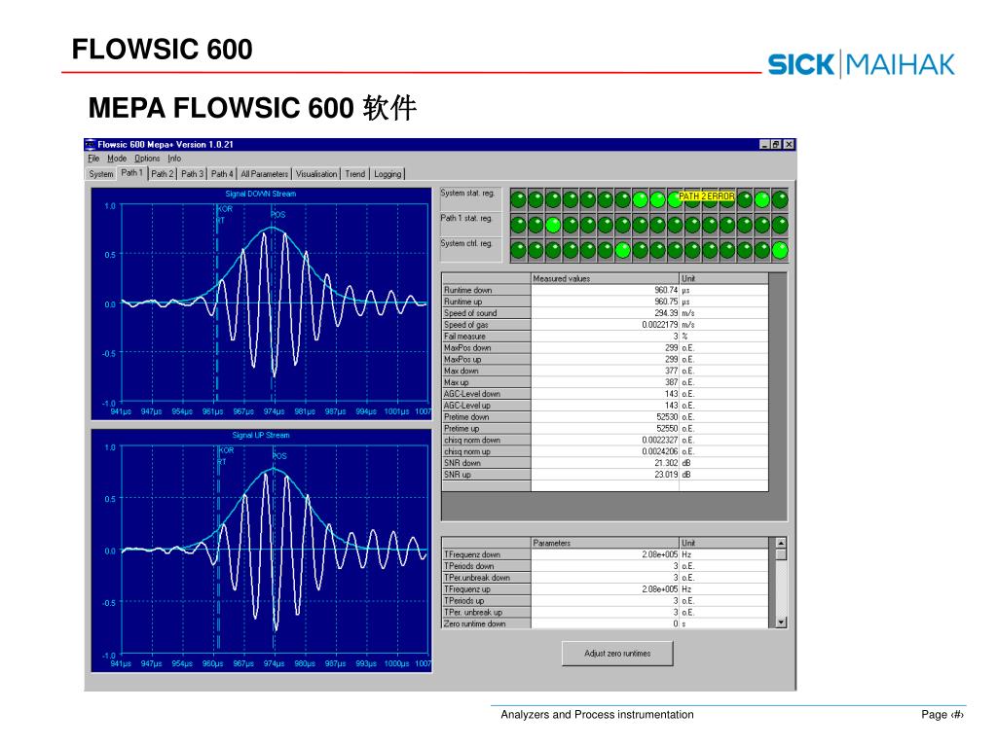This screenshot has width=997, height=747.
Task: Select the Runtime down value 960.74
Action: (x=666, y=290)
